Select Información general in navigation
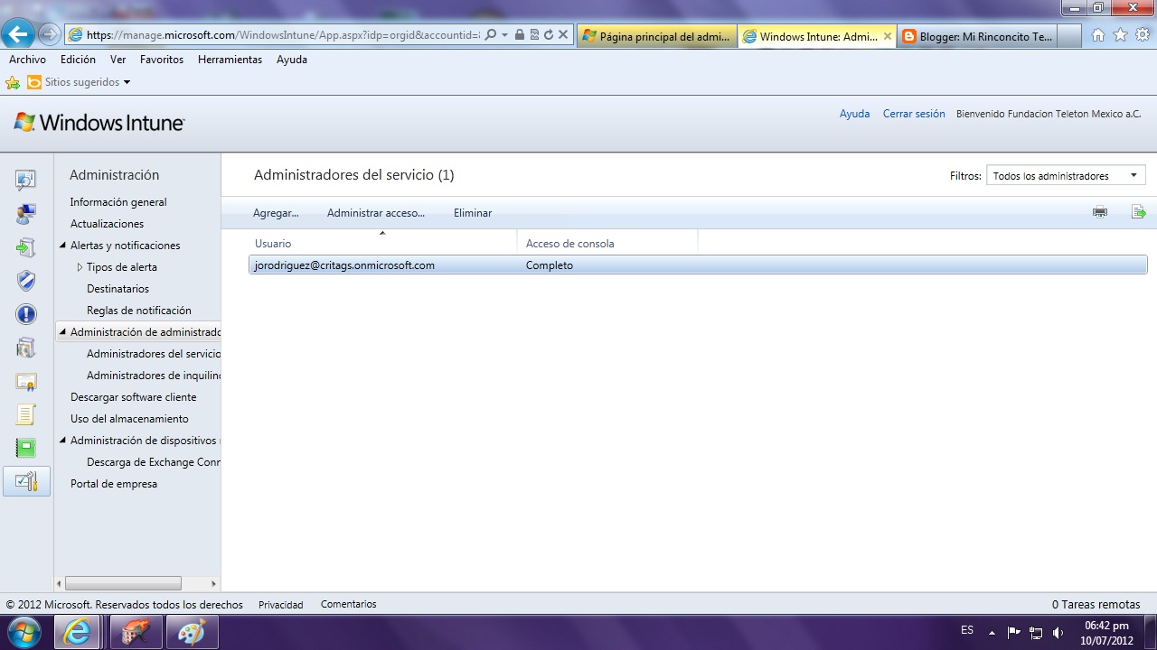The image size is (1157, 650). pos(118,202)
